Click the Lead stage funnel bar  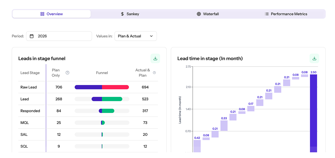point(107,99)
